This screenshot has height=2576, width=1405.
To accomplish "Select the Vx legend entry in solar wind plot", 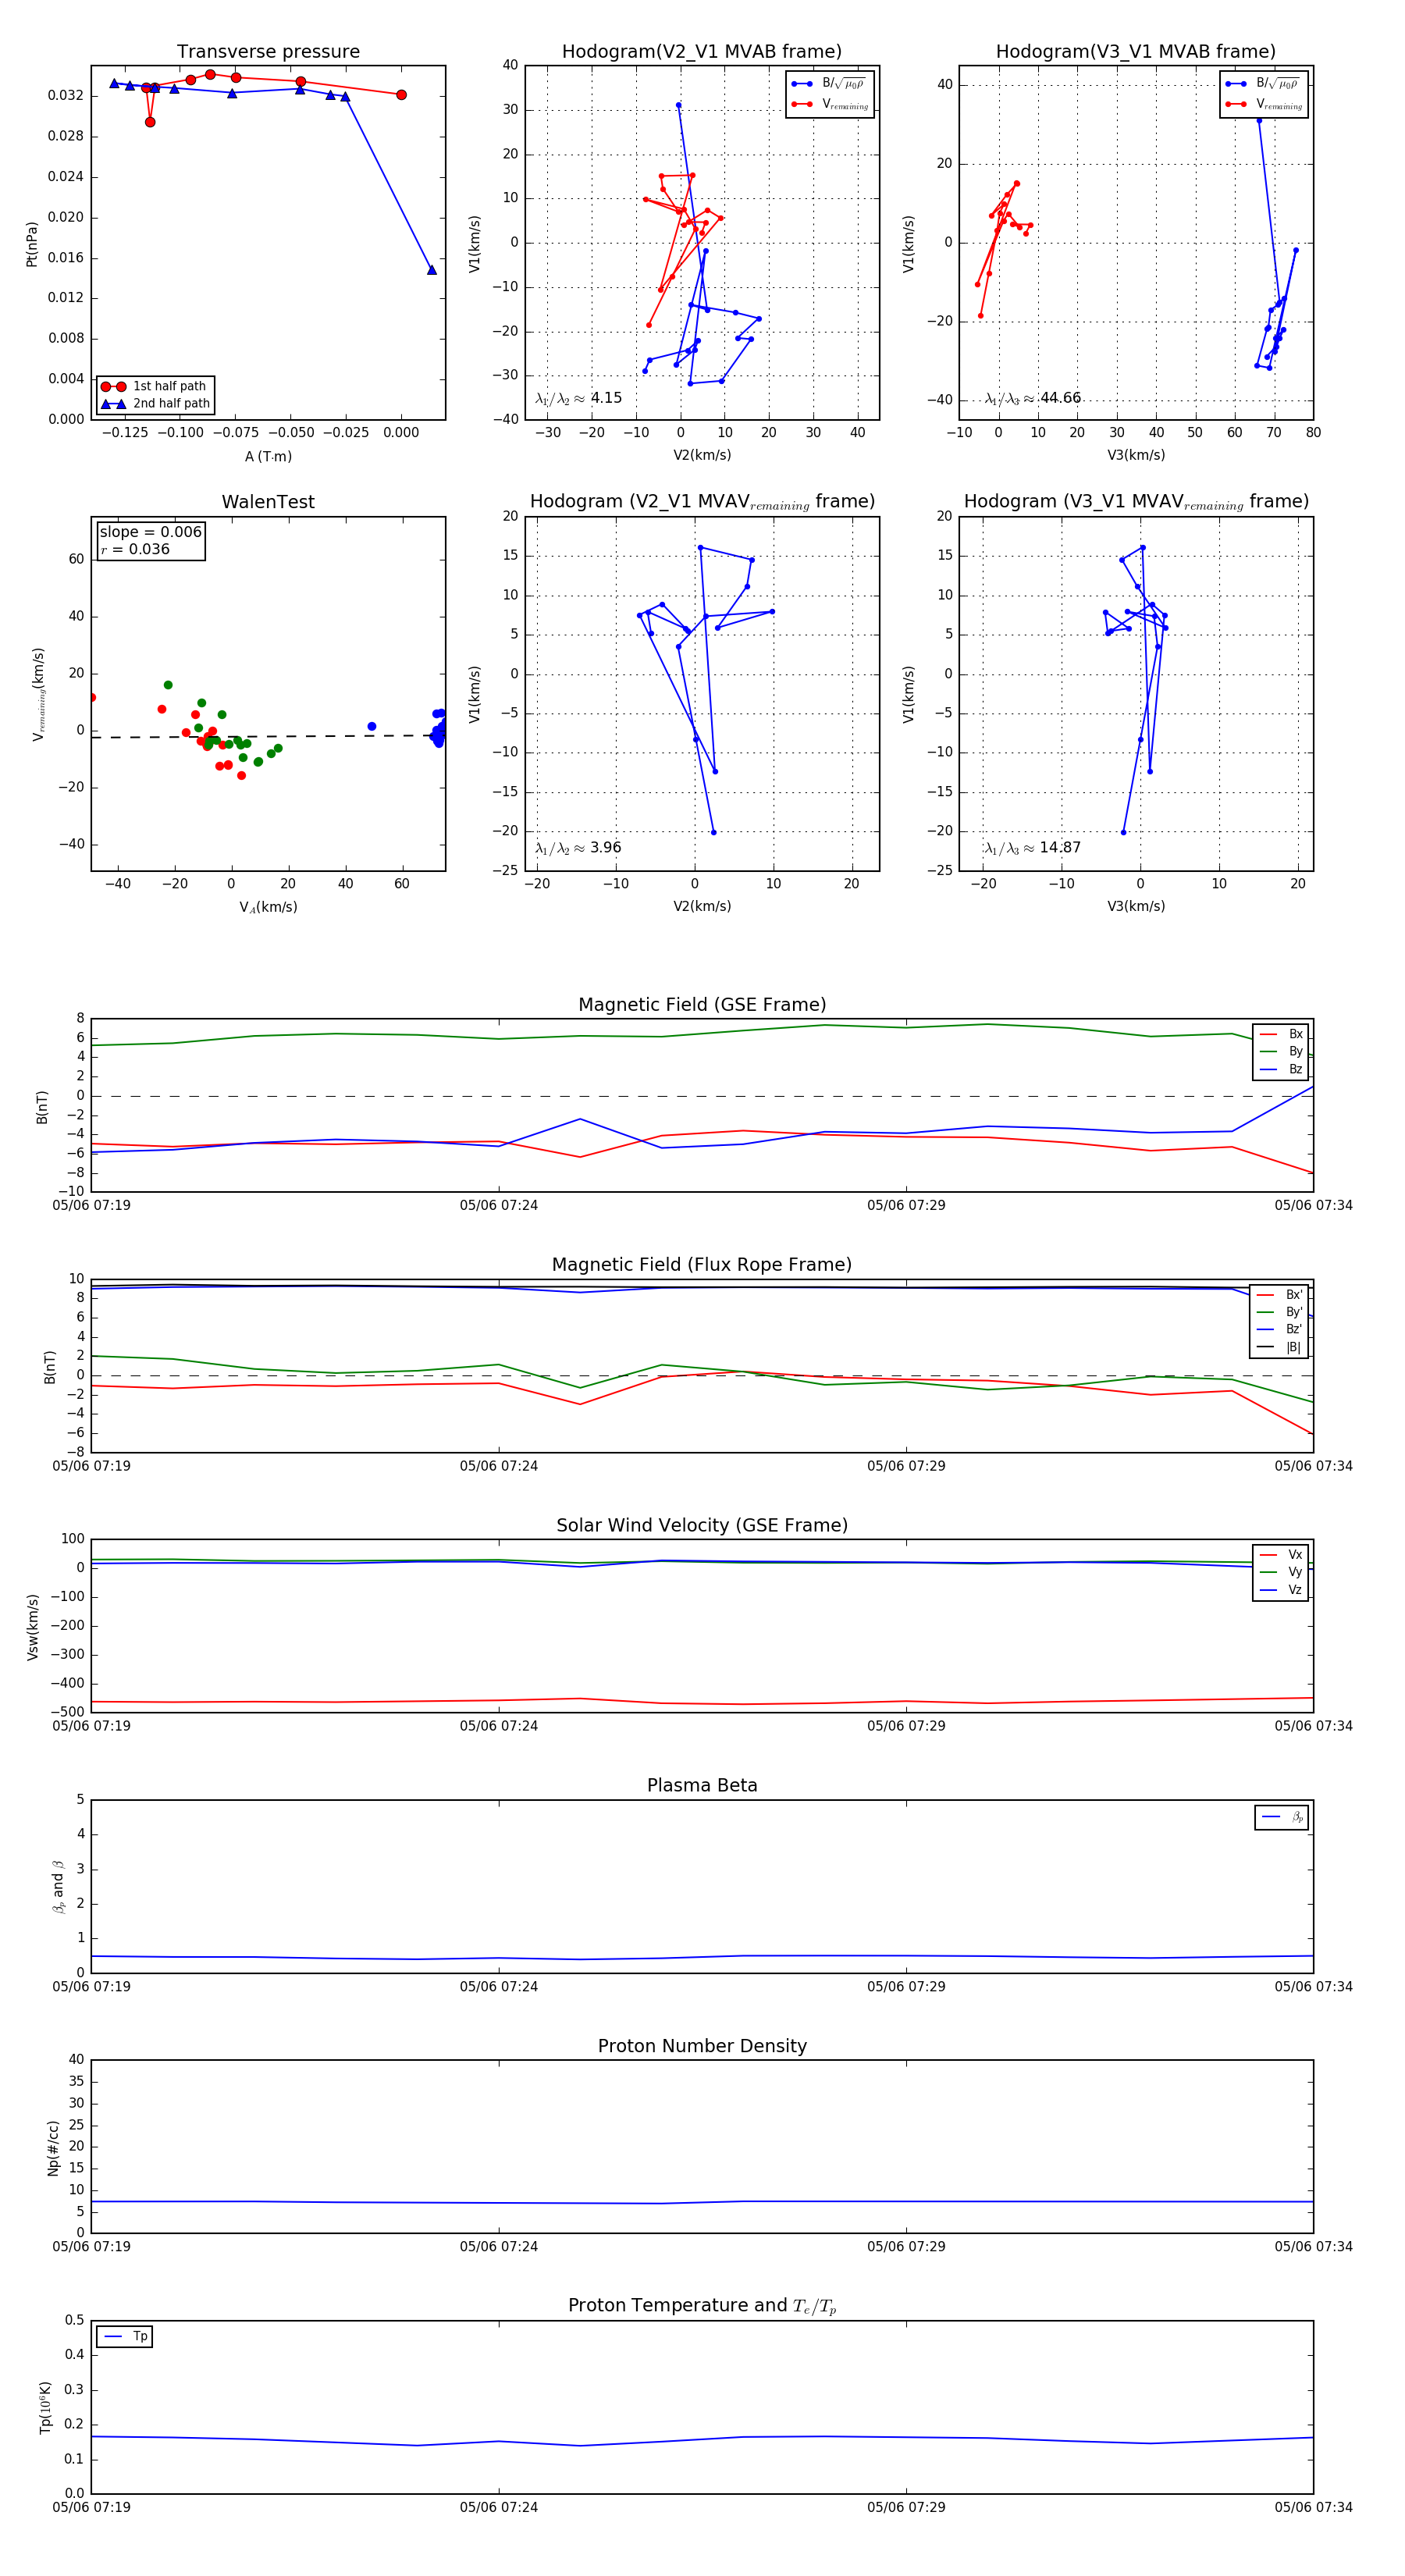I will (1281, 1554).
